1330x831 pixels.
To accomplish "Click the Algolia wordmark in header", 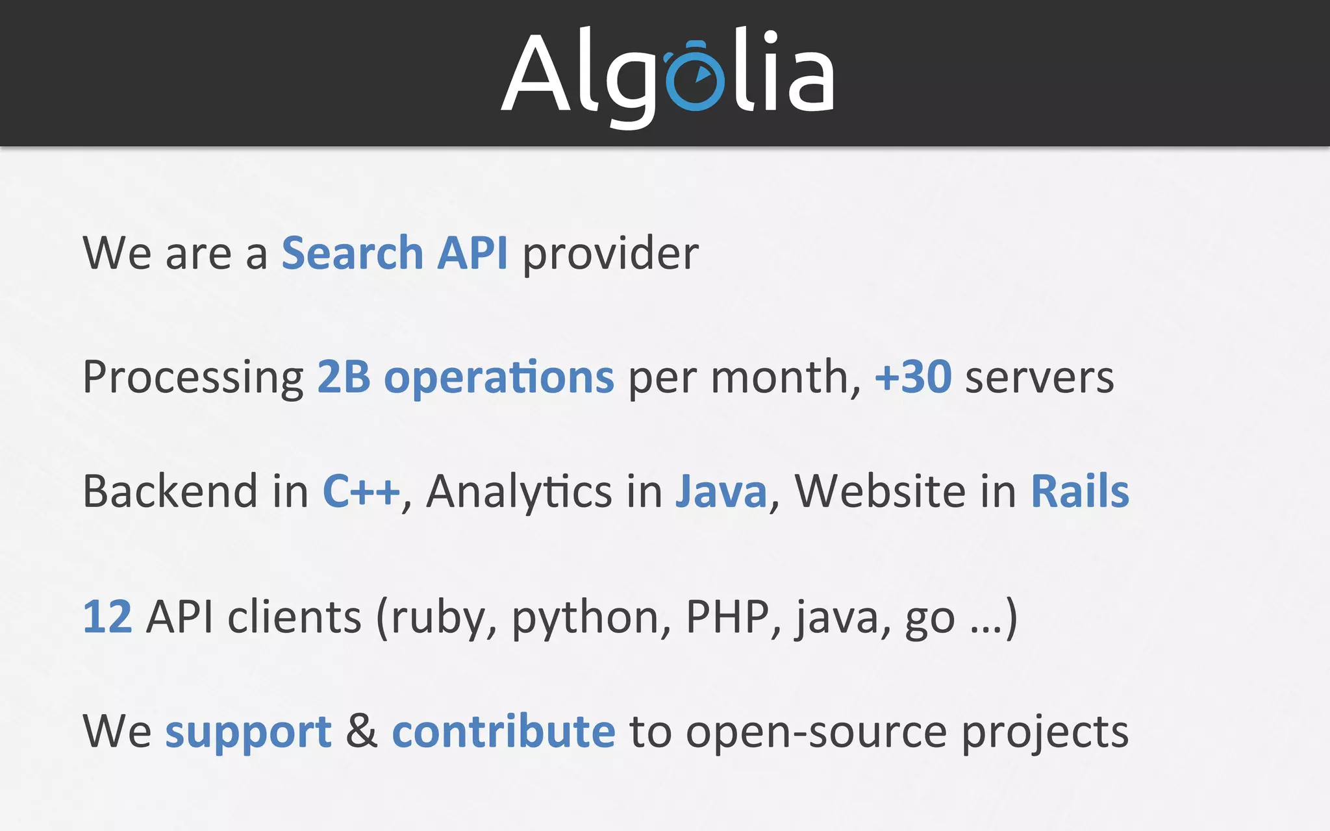I will pos(668,77).
